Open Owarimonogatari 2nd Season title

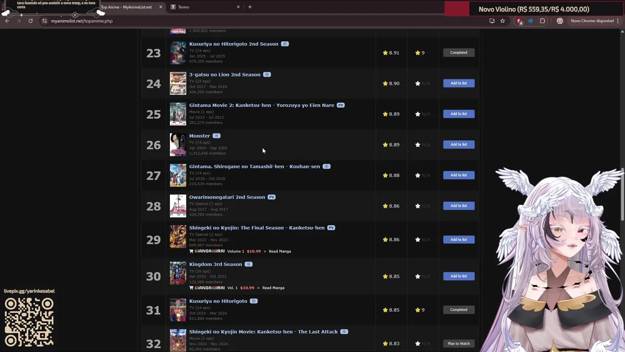click(227, 197)
